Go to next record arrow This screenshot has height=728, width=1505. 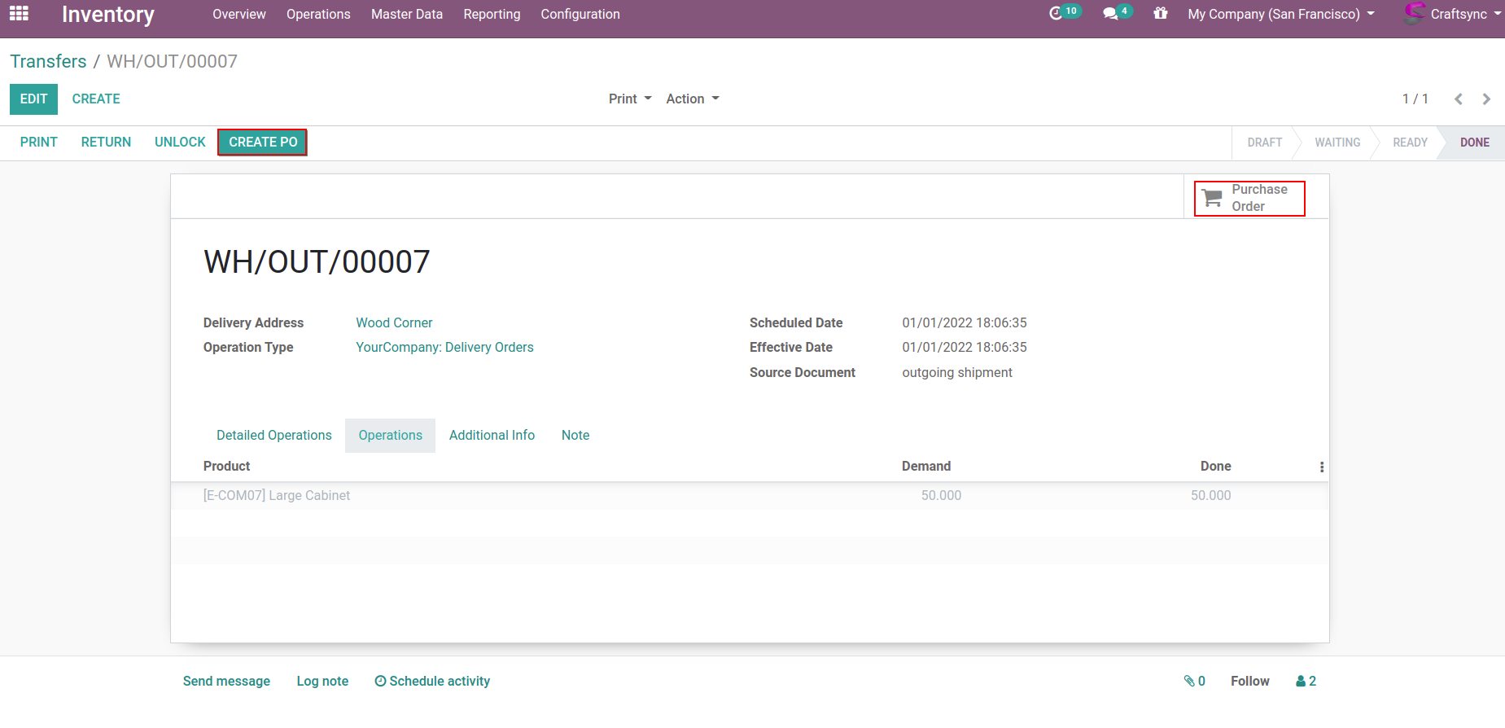[1486, 99]
